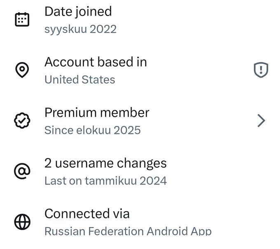Tap the @ username icon
The image size is (280, 249).
click(22, 171)
